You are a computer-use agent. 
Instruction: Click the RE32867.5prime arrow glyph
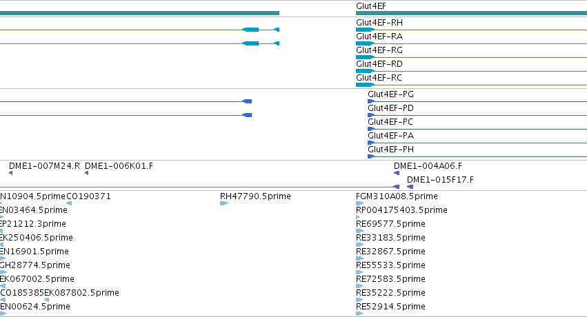click(x=360, y=258)
